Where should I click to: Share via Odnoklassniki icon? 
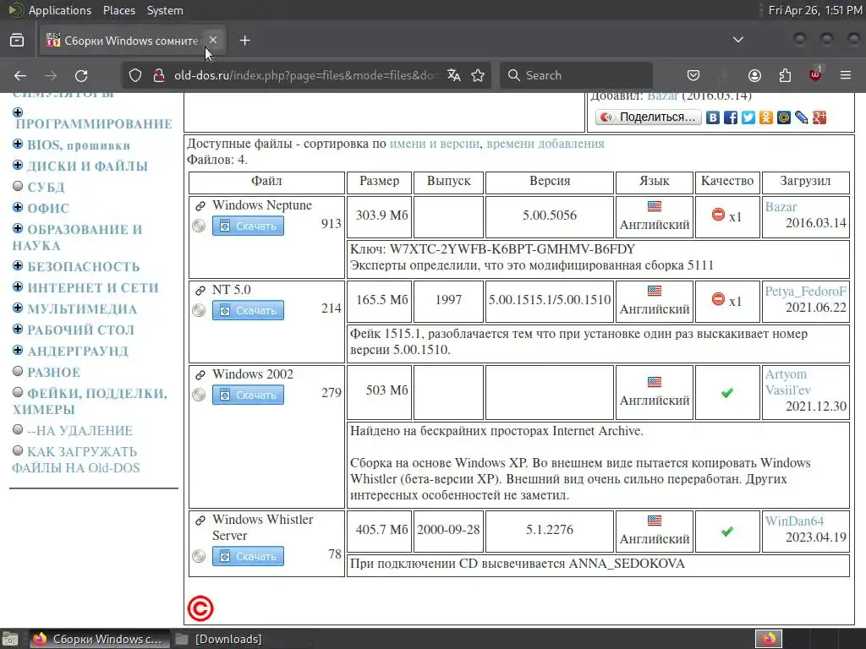(x=766, y=117)
